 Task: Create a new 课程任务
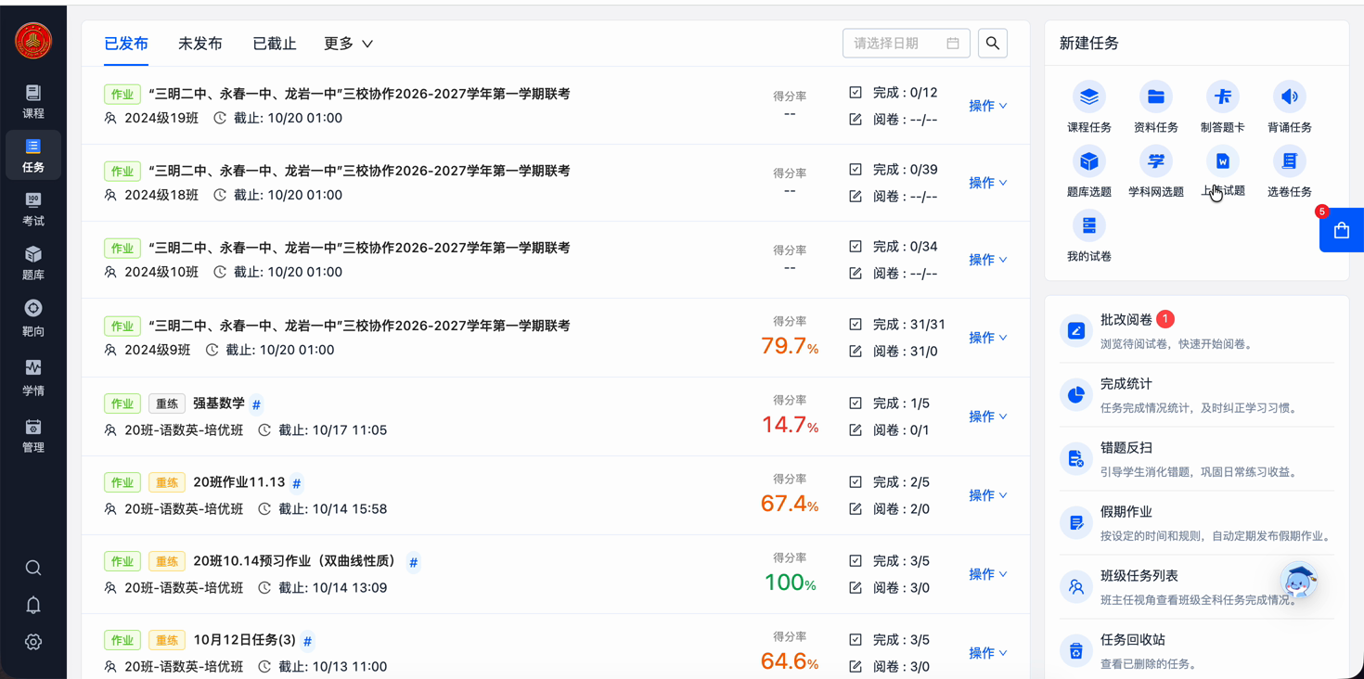1089,108
